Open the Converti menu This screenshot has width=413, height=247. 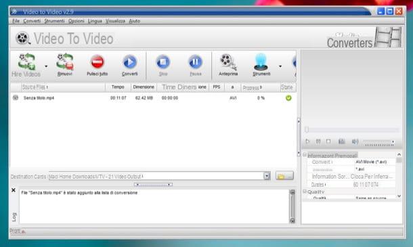(x=32, y=21)
